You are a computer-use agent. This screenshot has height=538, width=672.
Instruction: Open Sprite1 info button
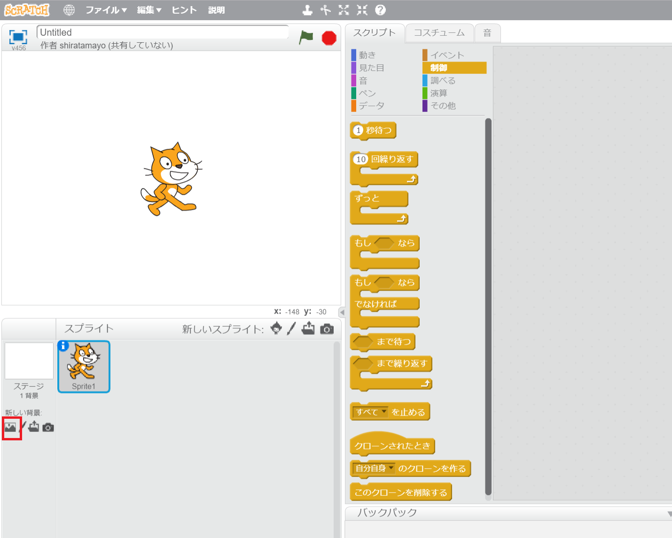tap(63, 346)
